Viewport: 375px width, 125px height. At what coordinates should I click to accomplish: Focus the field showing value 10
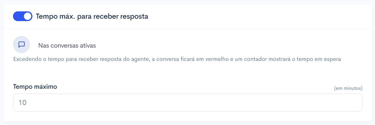[188, 103]
